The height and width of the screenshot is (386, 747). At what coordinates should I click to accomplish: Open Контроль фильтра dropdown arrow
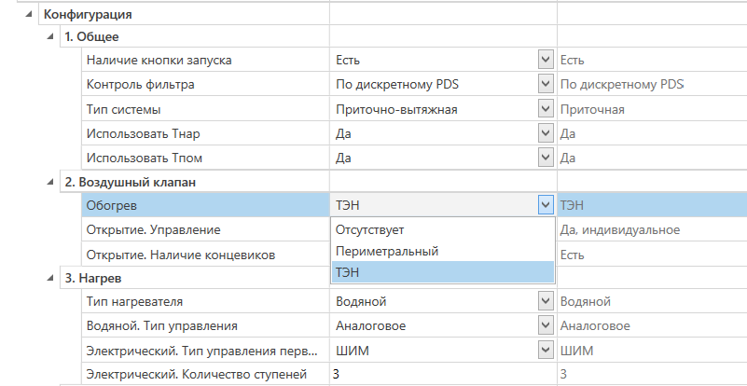(x=546, y=85)
